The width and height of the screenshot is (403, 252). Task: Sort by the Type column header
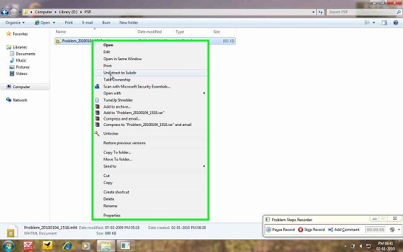(180, 31)
